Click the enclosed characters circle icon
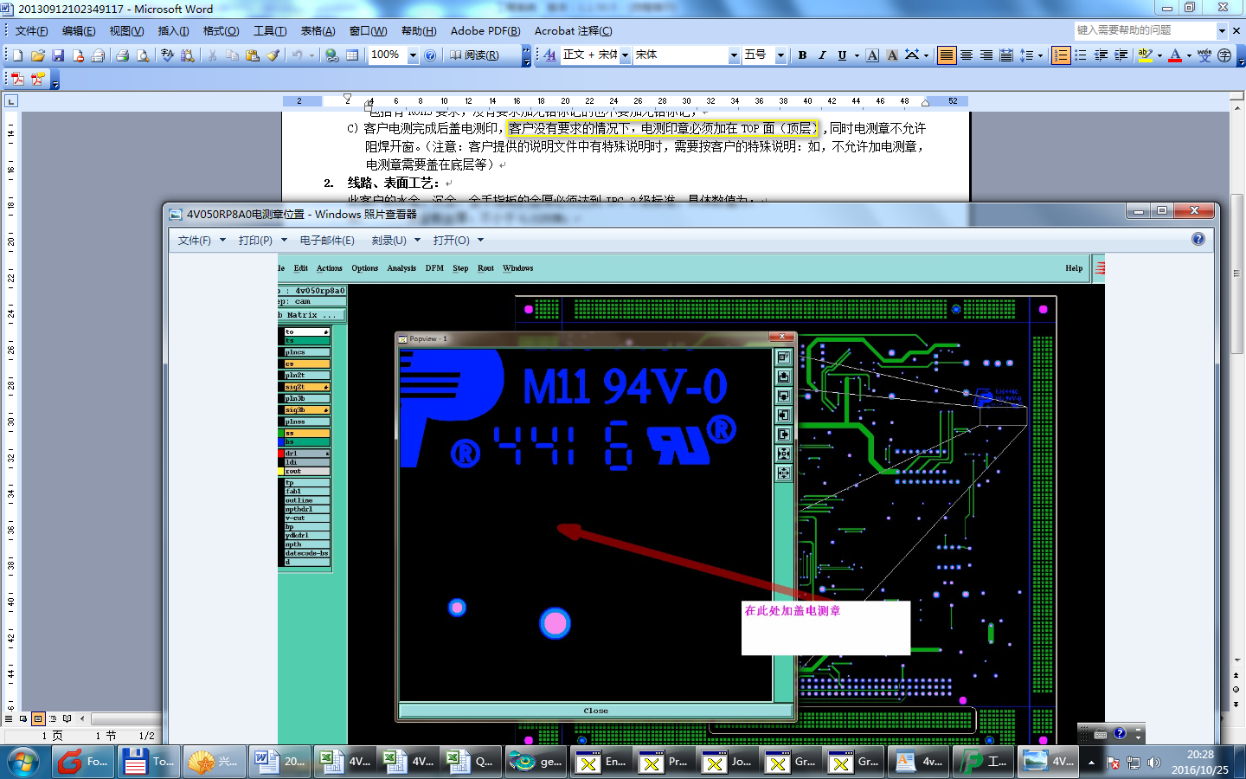1246x779 pixels. 1224,55
